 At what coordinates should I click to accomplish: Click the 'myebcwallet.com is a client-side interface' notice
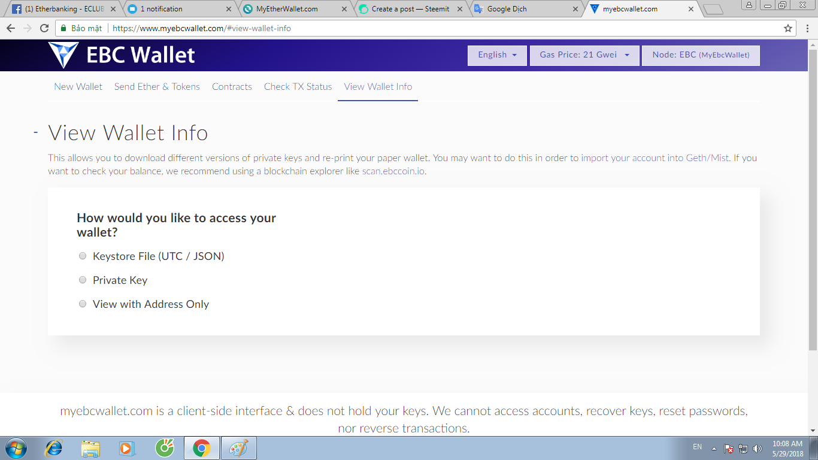pyautogui.click(x=404, y=419)
